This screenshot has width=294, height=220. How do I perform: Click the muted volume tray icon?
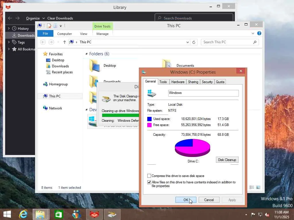click(x=267, y=215)
